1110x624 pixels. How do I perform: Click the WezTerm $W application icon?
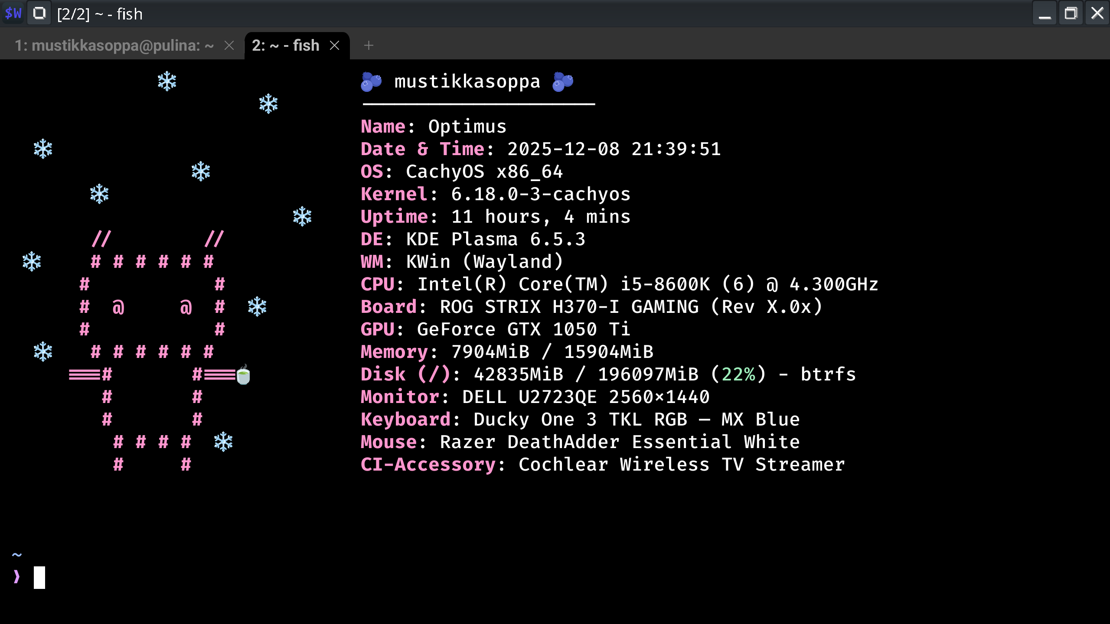13,13
